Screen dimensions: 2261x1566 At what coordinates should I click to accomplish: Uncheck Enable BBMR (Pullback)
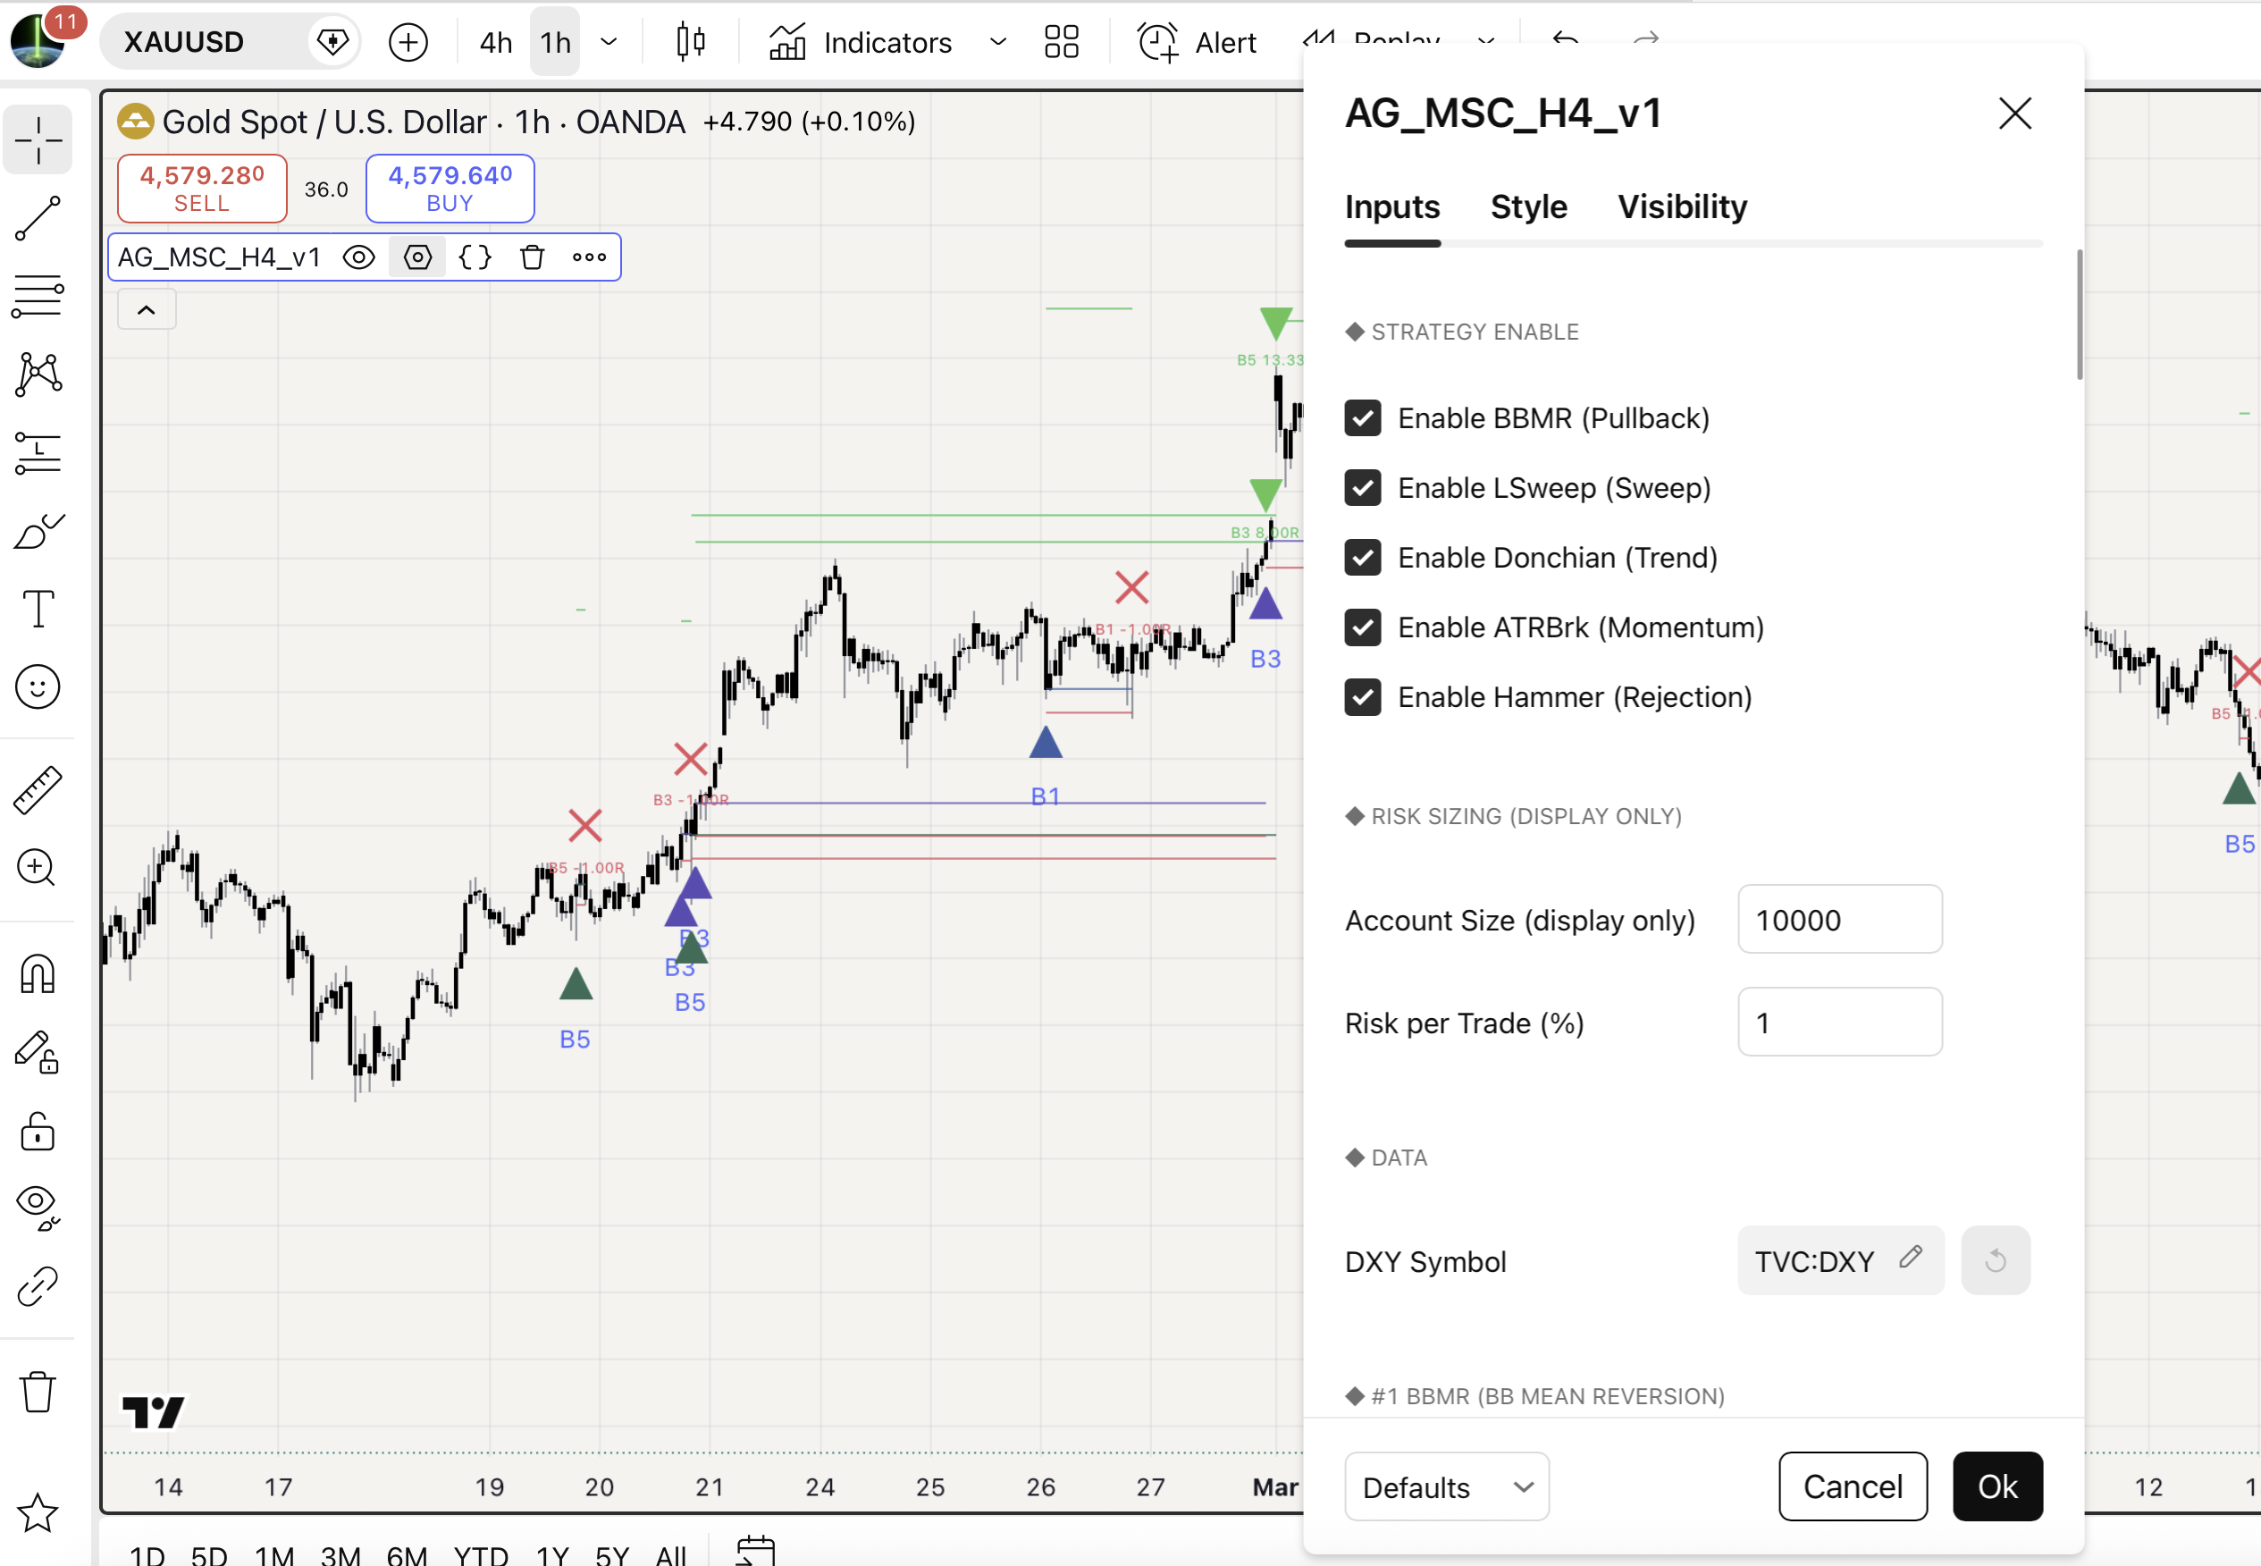click(1363, 418)
